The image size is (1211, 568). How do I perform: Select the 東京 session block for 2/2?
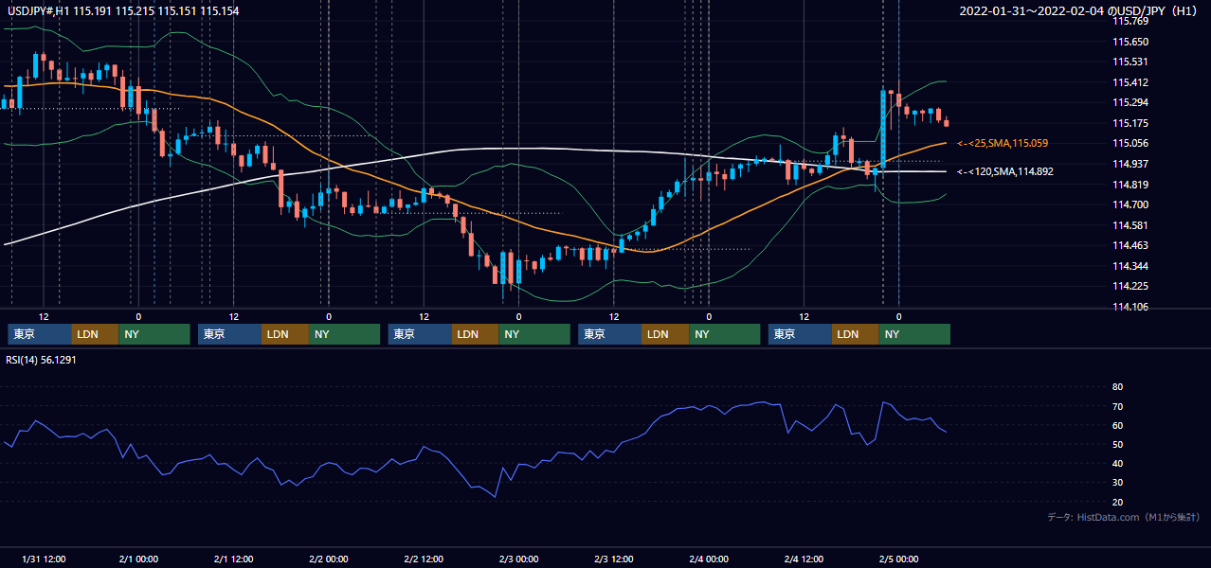[421, 334]
